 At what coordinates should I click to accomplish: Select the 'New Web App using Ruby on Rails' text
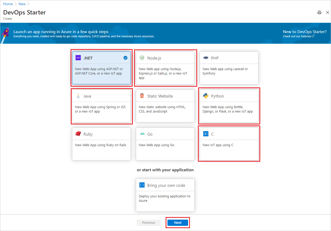[x=101, y=145]
